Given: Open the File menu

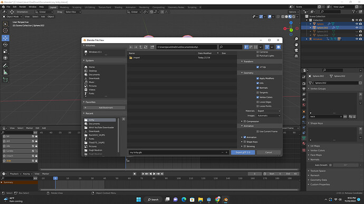Looking at the screenshot, I should coord(8,7).
